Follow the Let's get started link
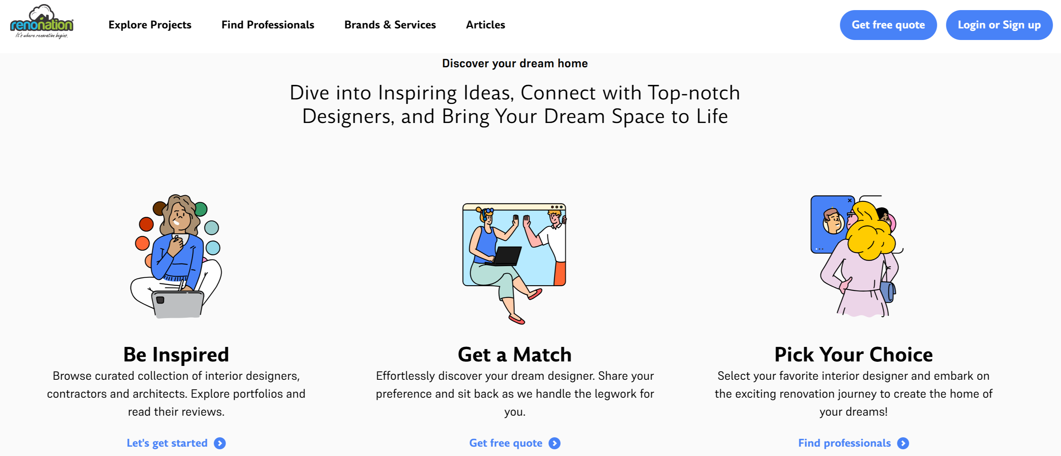Screen dimensions: 1061x456 (167, 443)
